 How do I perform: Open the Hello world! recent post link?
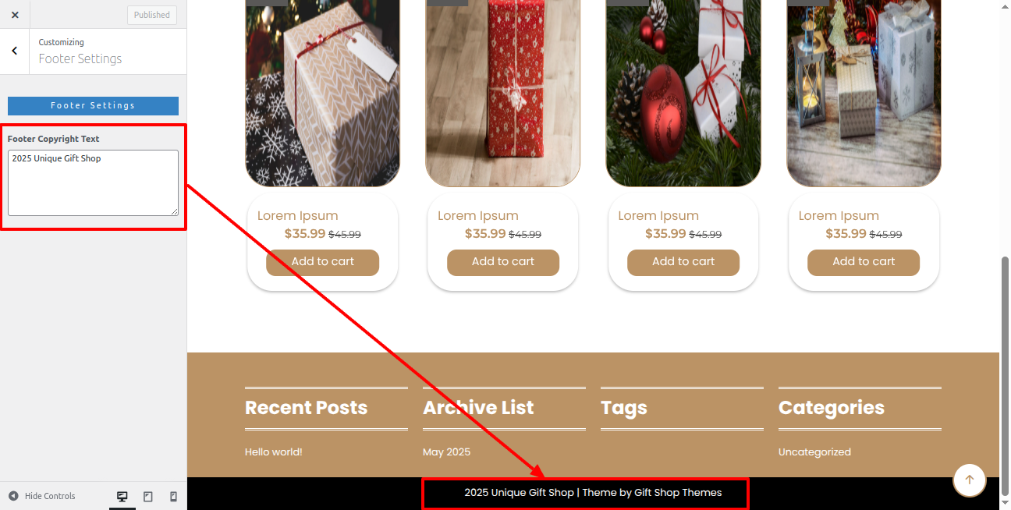click(x=273, y=452)
